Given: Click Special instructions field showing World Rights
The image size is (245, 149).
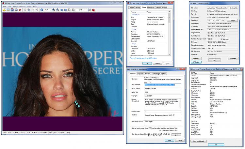Looking at the screenshot, I should pos(163,123).
